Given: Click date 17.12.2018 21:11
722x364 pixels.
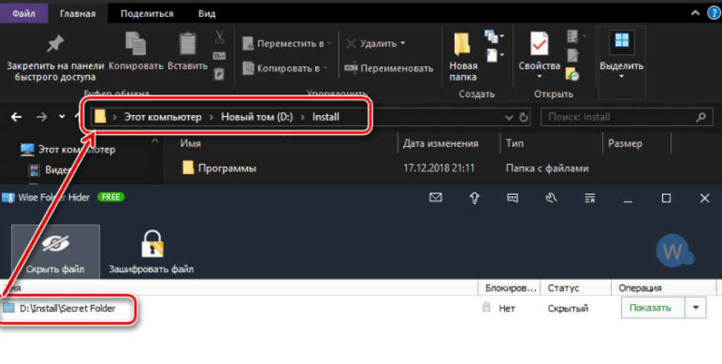Looking at the screenshot, I should pos(439,168).
